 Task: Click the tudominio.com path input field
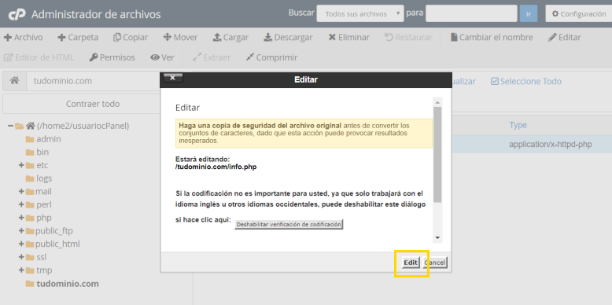pyautogui.click(x=94, y=81)
